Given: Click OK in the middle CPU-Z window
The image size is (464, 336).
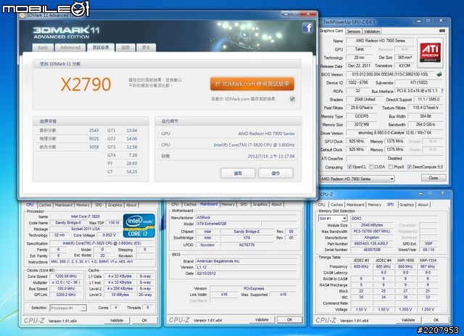Looking at the screenshot, I should click(x=290, y=320).
